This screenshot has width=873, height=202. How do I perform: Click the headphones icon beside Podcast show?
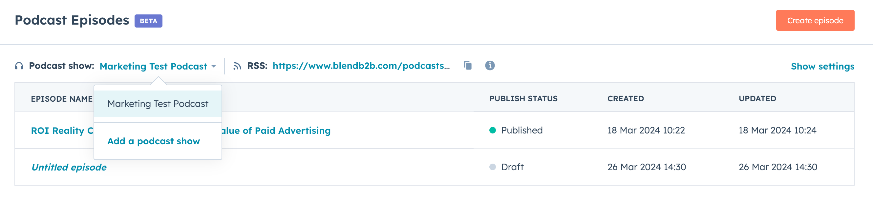click(19, 66)
